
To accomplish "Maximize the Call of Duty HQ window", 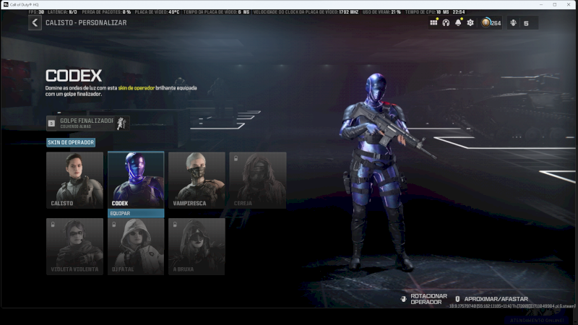I will coord(555,4).
